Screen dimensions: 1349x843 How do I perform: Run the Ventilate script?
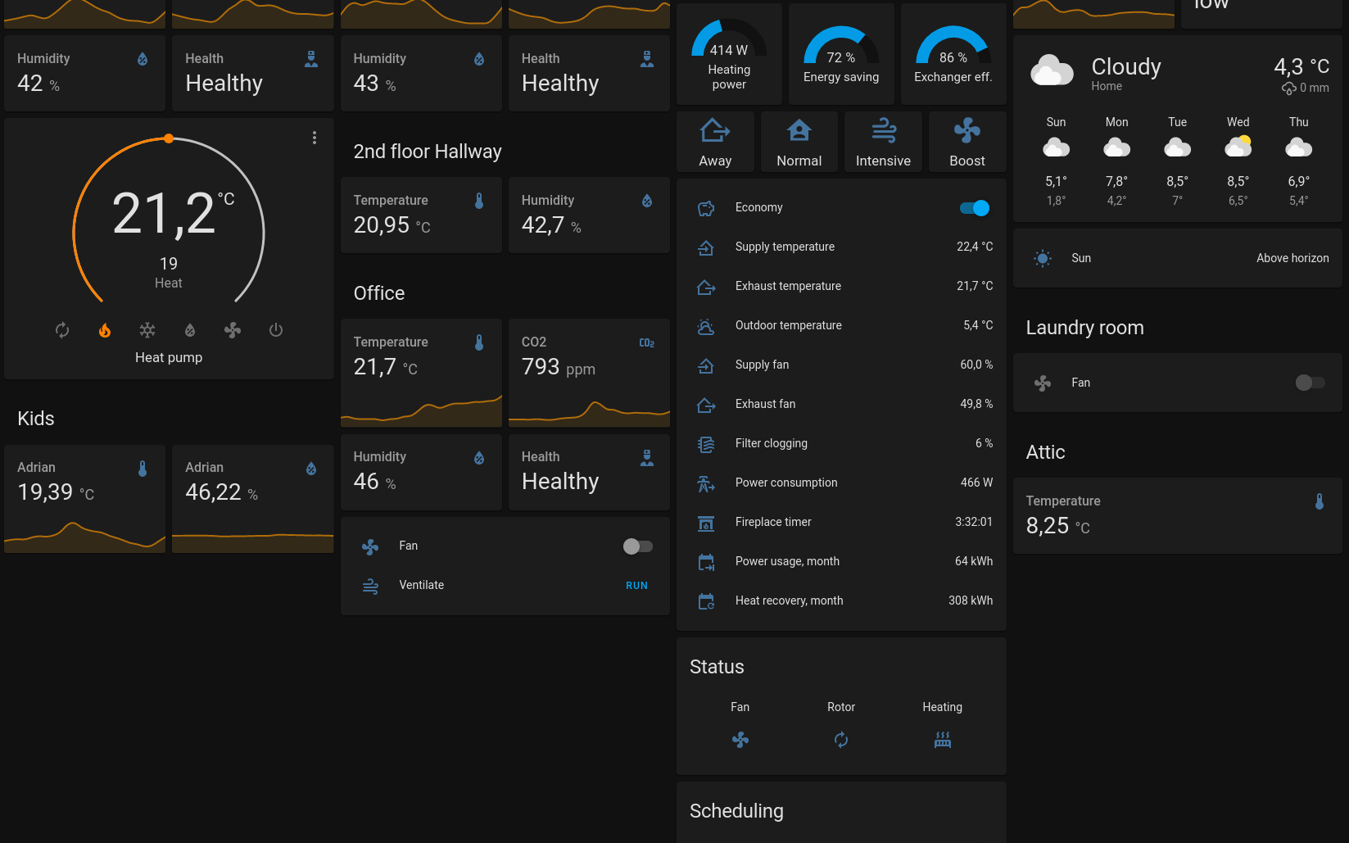636,586
